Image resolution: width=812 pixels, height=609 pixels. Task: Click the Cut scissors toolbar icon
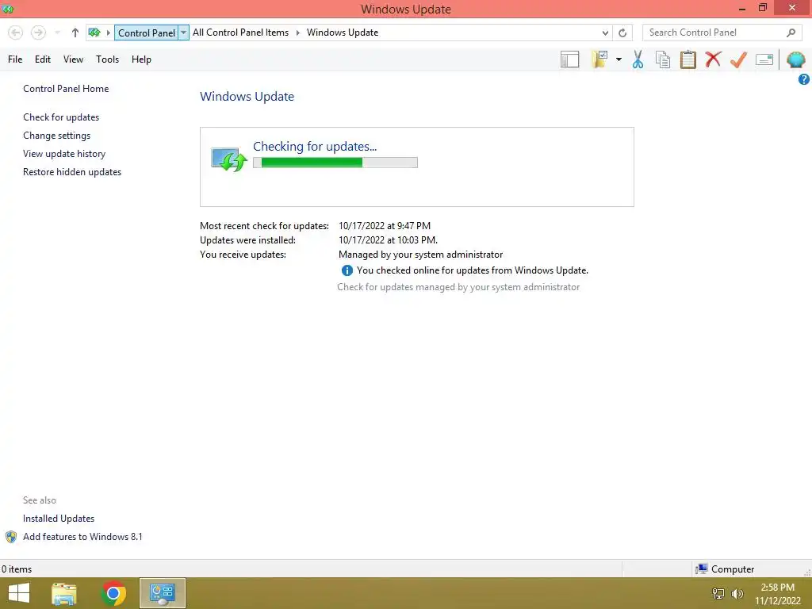(638, 59)
